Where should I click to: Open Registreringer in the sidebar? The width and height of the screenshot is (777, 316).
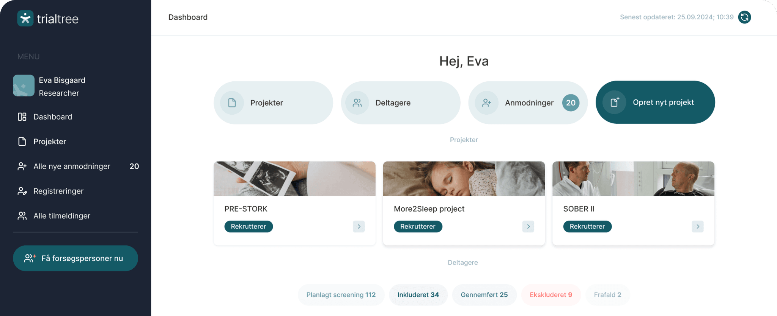tap(58, 191)
